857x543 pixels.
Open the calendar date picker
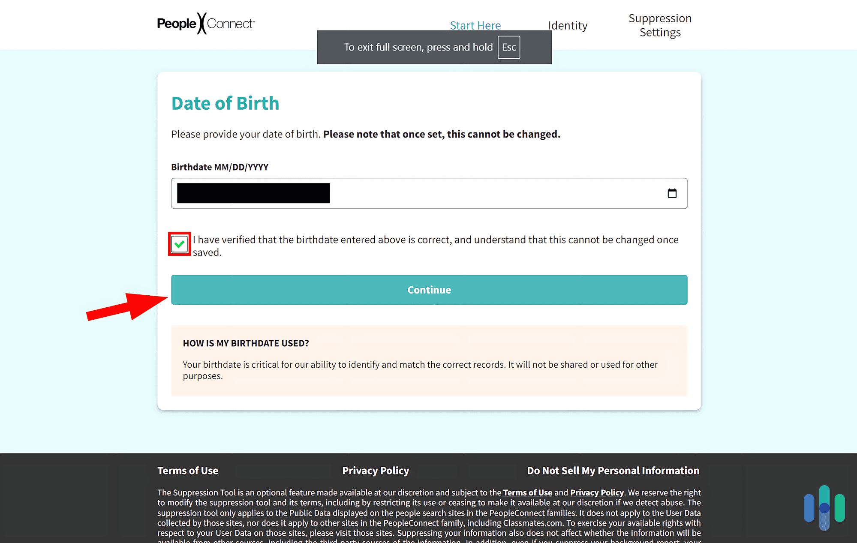point(672,193)
